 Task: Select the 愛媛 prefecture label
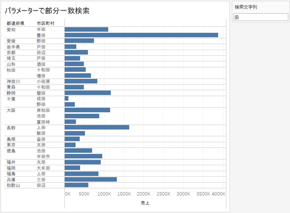(x=11, y=41)
